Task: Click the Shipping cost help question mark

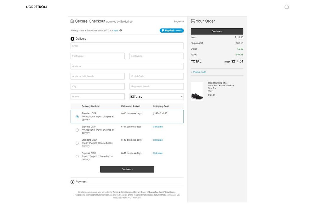Action: (201, 43)
